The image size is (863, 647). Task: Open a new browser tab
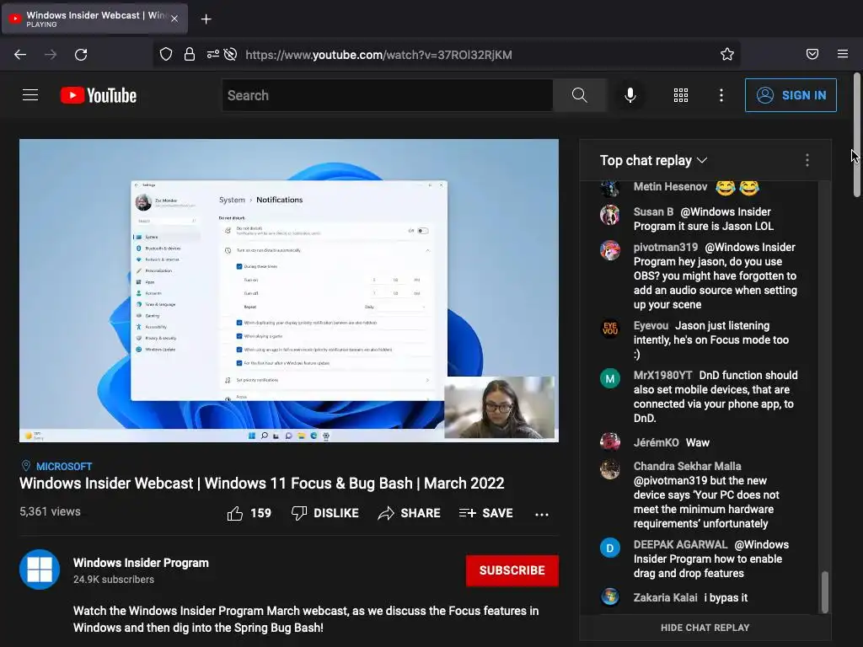point(206,19)
